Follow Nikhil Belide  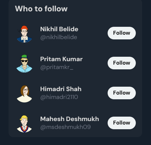click(122, 33)
